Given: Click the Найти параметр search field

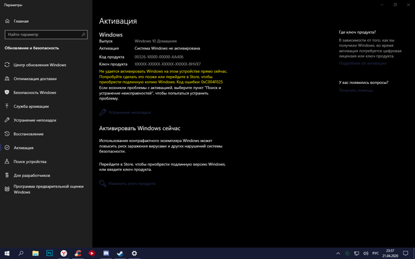Looking at the screenshot, I should point(46,34).
